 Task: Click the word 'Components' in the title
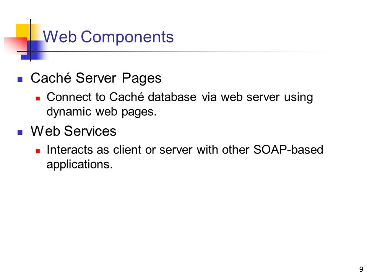(x=127, y=37)
